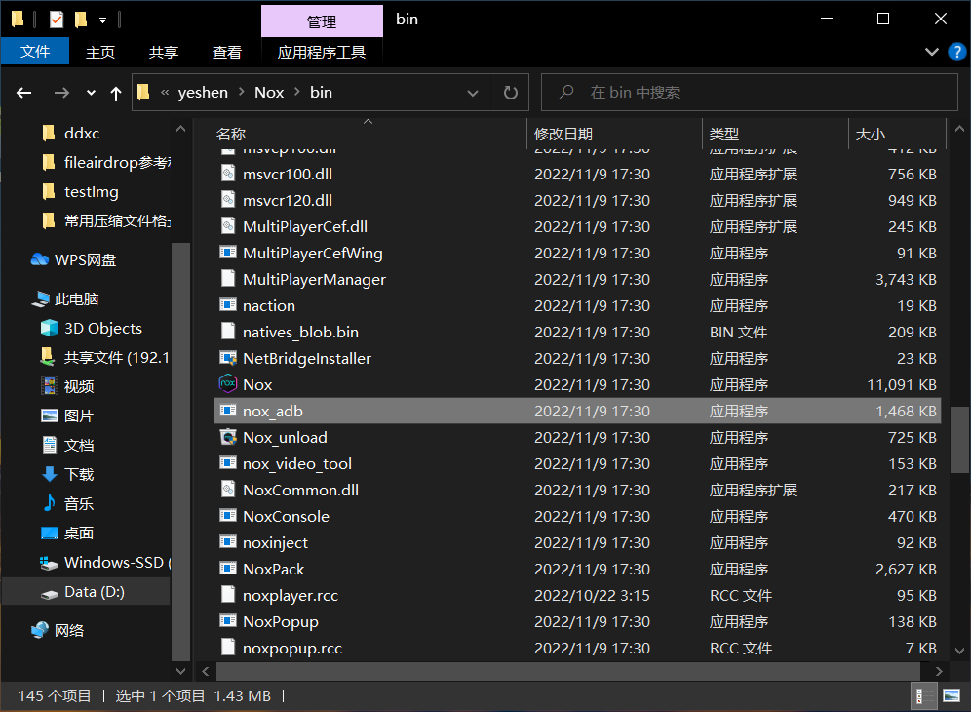Screen dimensions: 971x712
Task: Refresh the bin folder view
Action: tap(510, 93)
